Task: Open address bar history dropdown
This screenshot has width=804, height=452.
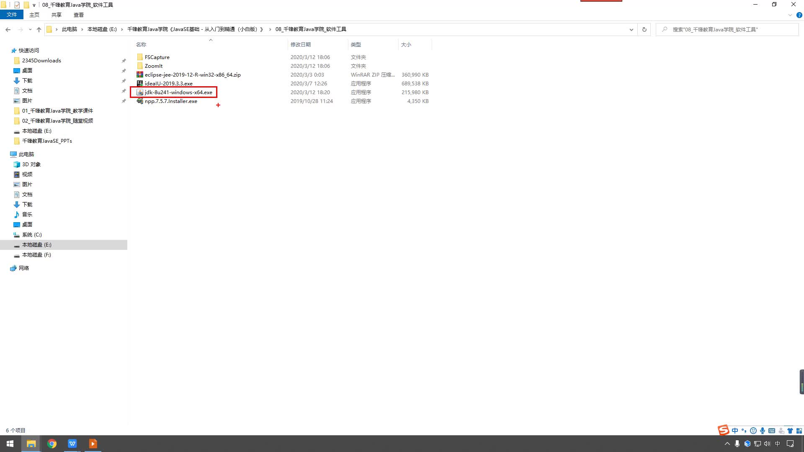Action: [631, 29]
